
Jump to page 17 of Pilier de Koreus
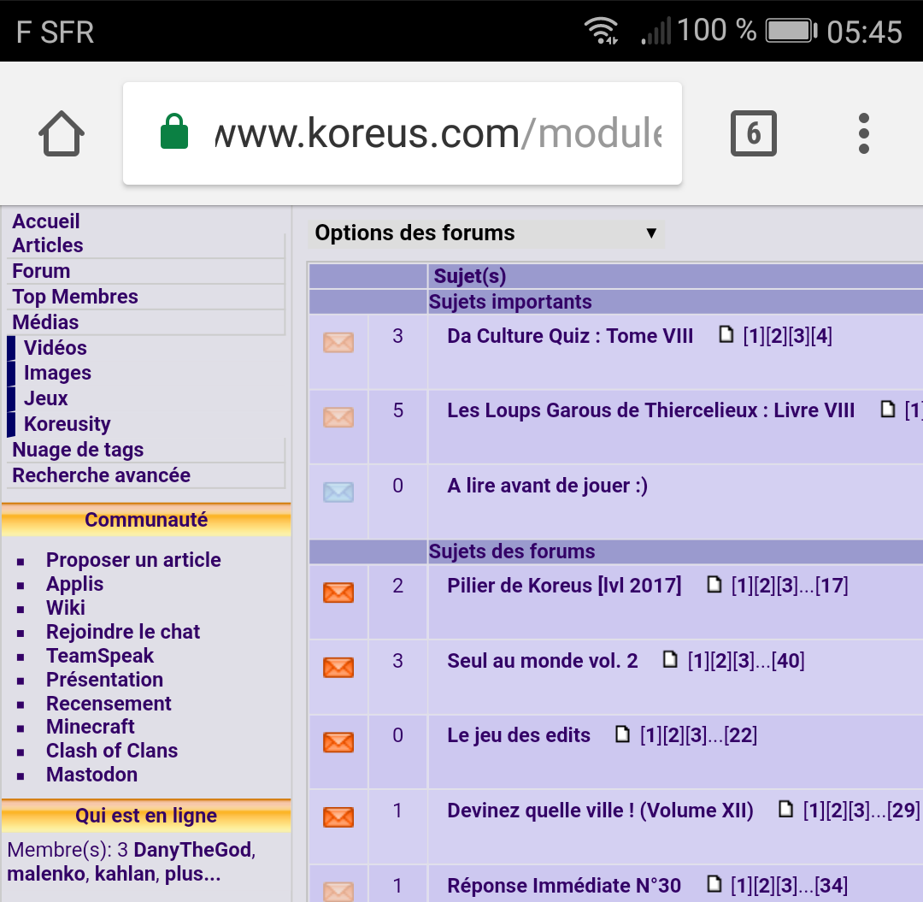click(832, 586)
